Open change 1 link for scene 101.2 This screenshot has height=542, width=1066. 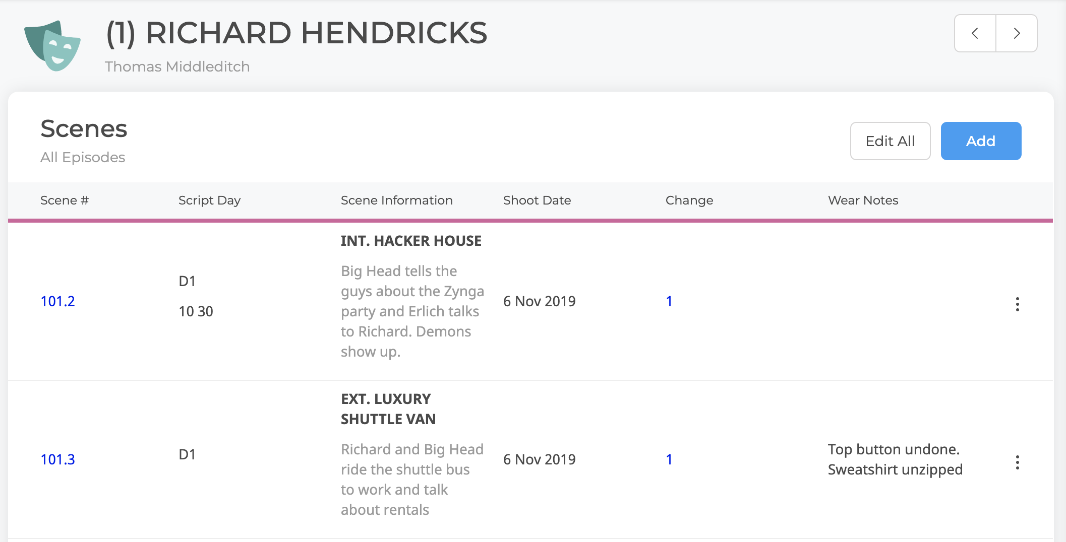click(669, 301)
